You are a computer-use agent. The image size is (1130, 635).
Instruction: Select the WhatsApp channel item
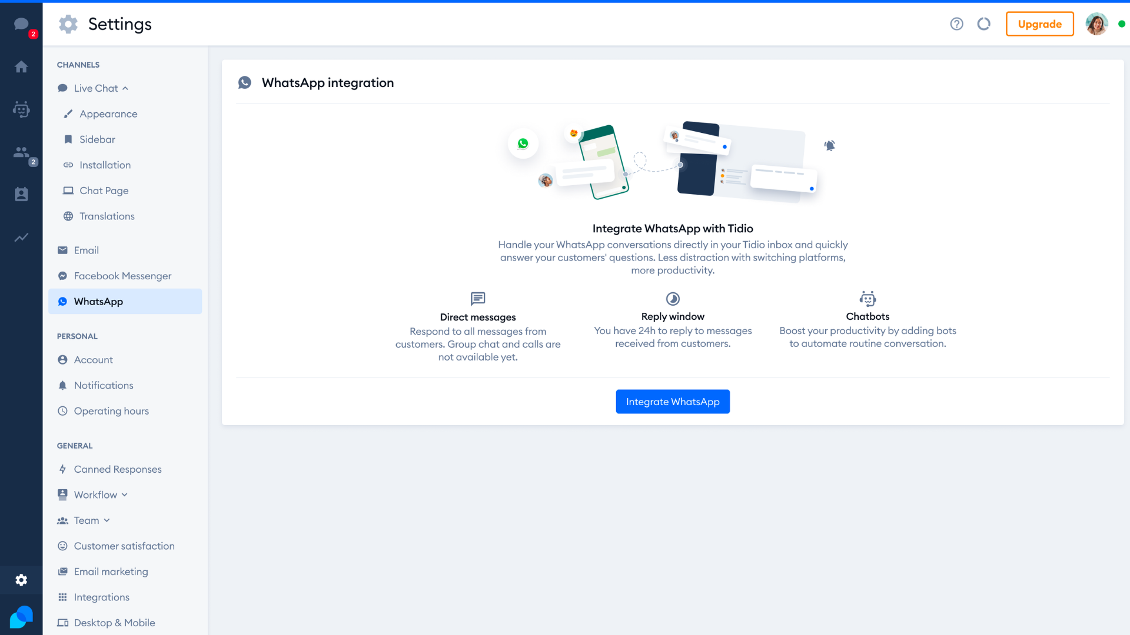coord(125,302)
